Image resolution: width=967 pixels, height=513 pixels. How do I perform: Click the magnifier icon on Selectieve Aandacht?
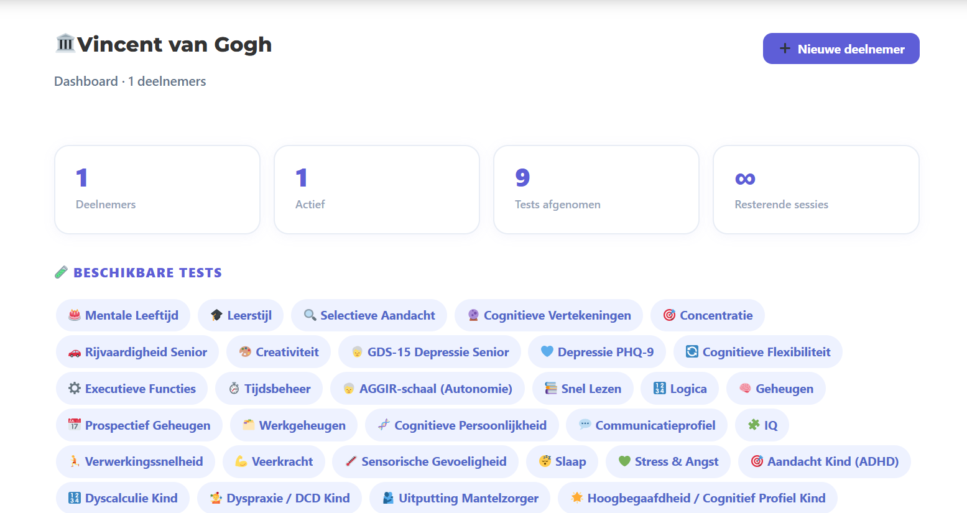point(310,315)
